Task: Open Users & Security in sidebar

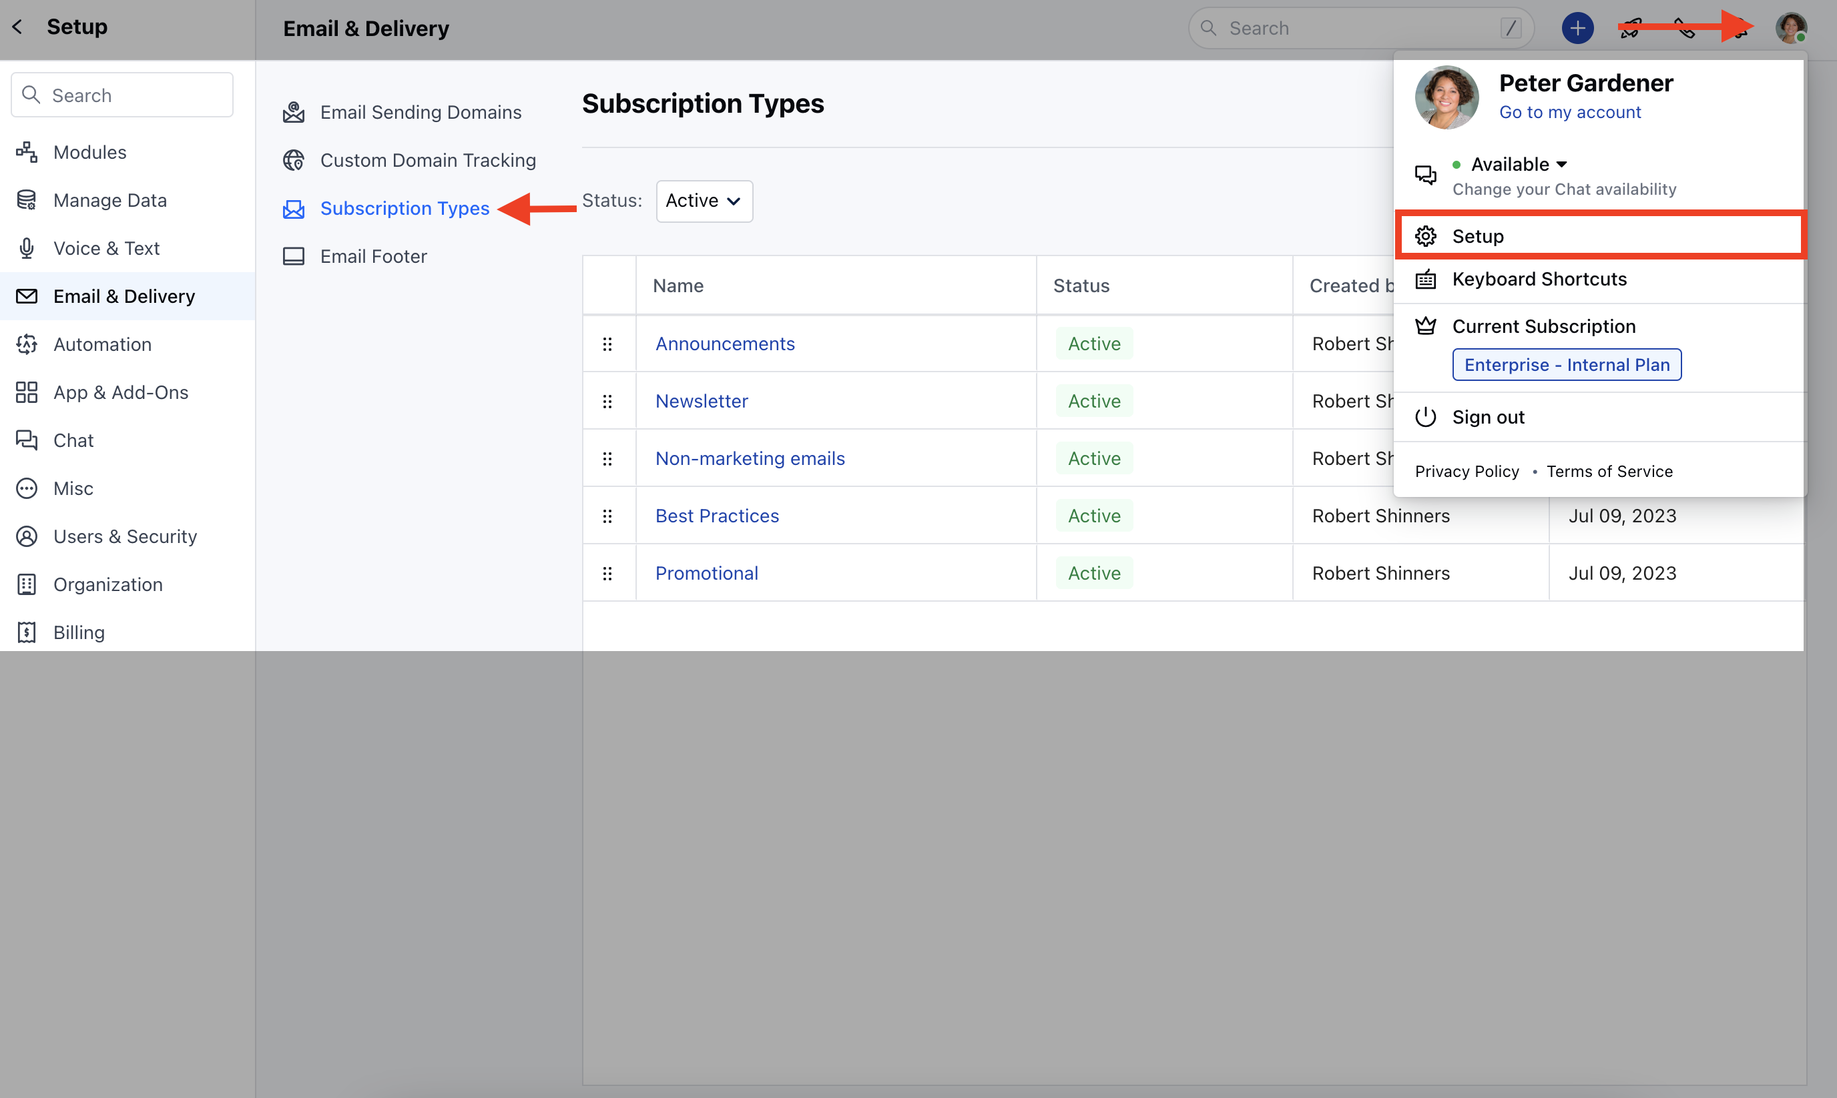Action: 124,536
